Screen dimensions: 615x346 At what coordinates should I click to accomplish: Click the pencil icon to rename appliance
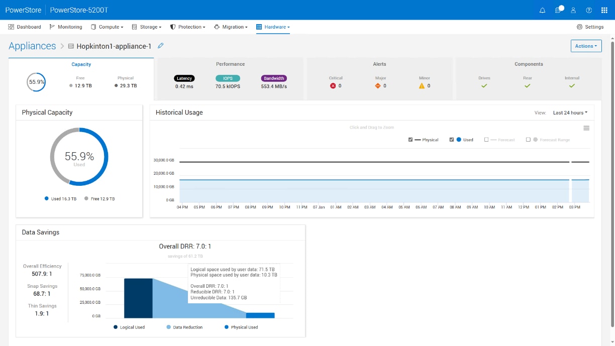tap(161, 46)
